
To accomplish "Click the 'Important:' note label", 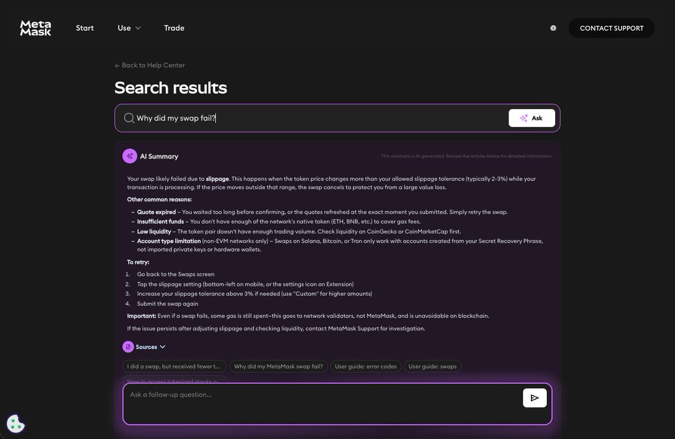I will point(141,315).
